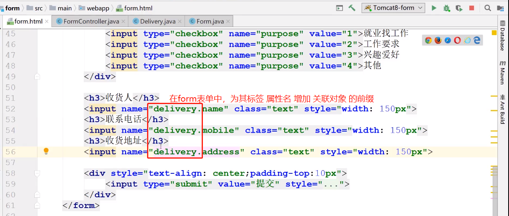Build project with hammer icon
Screen dimensions: 509x216
coord(352,8)
